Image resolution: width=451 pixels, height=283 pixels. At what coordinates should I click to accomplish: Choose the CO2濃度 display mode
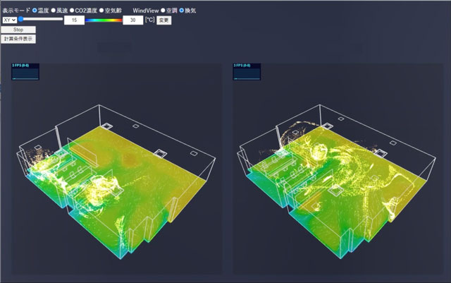(x=71, y=11)
